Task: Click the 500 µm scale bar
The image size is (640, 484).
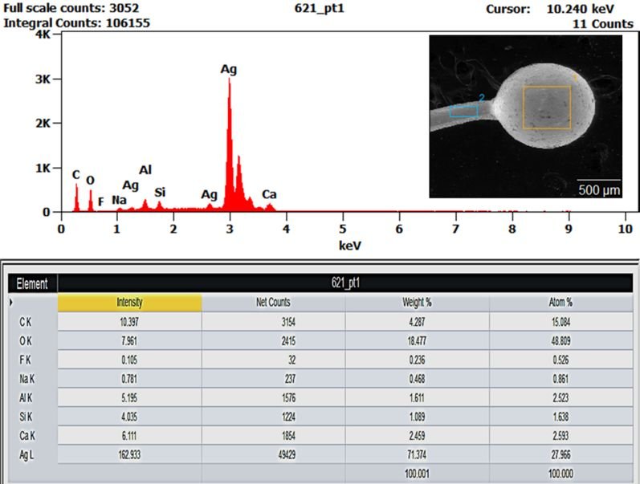Action: (599, 187)
